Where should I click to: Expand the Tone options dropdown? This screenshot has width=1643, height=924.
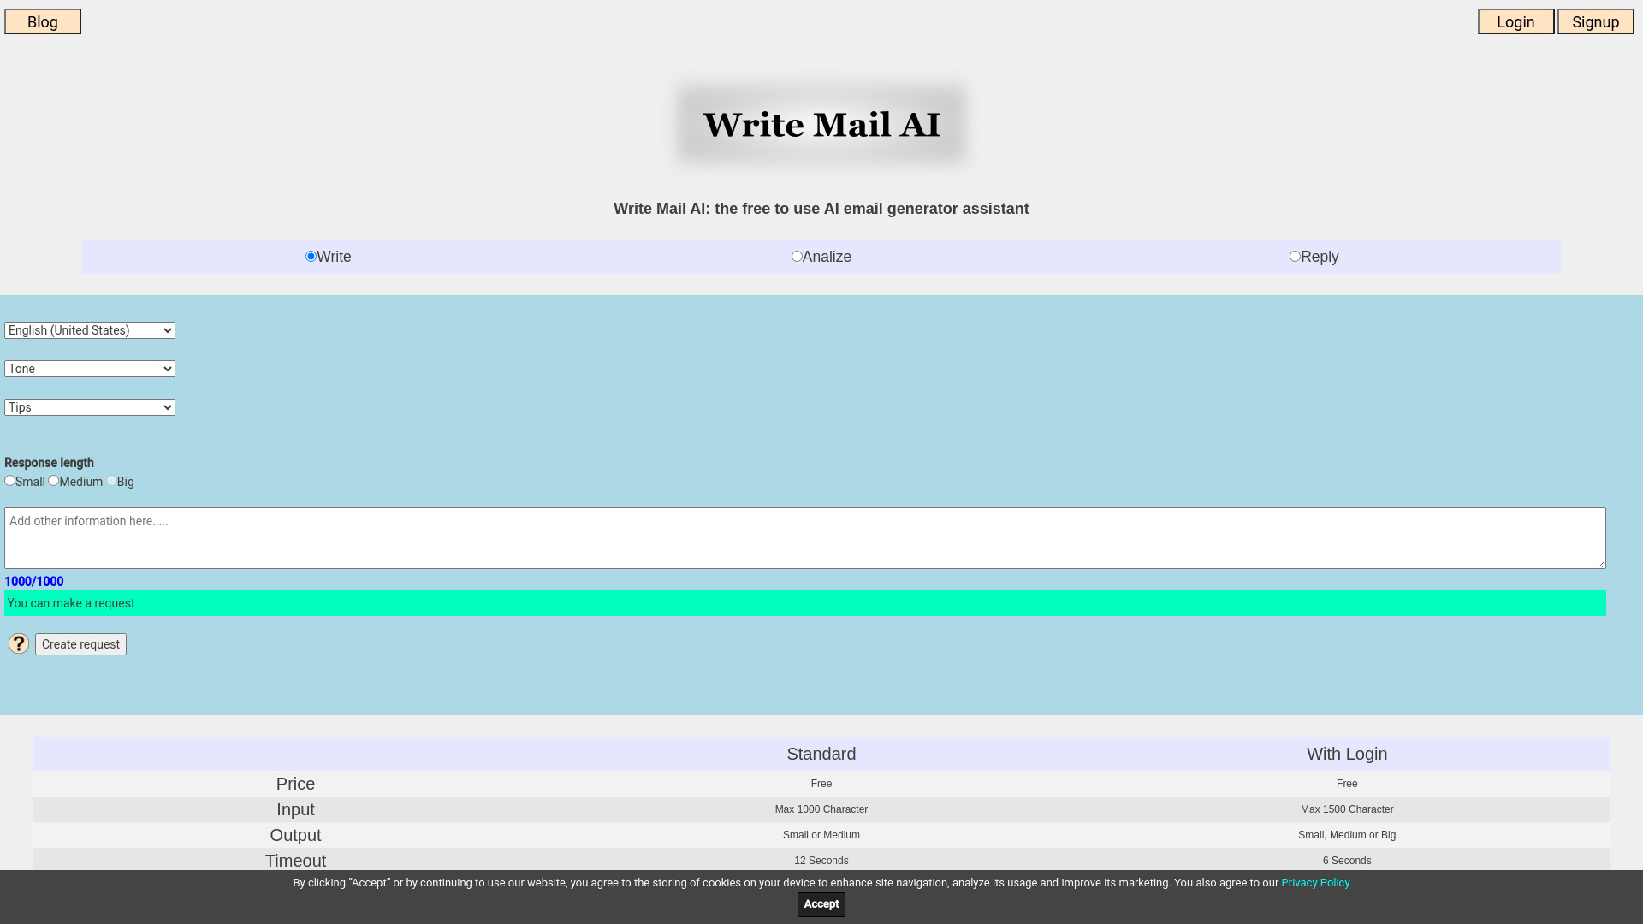tap(89, 369)
